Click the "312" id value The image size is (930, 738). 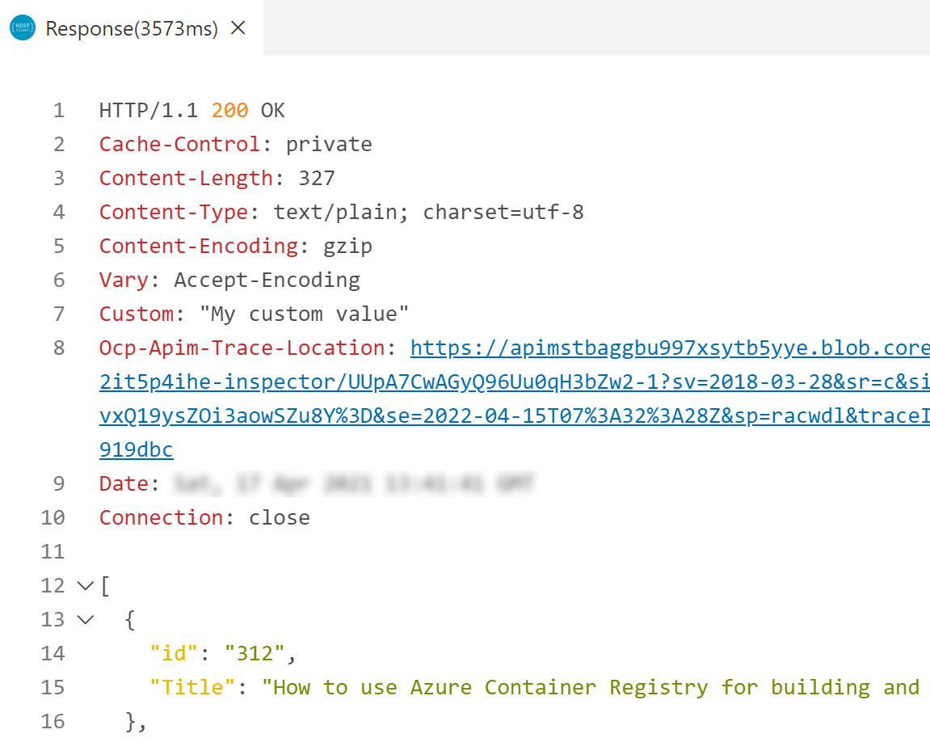255,653
